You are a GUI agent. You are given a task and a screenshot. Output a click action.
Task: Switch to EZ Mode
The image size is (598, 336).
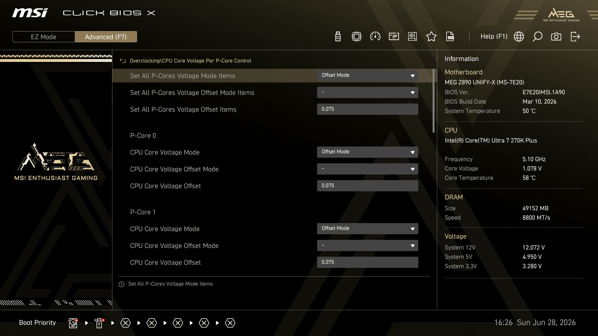[x=44, y=37]
